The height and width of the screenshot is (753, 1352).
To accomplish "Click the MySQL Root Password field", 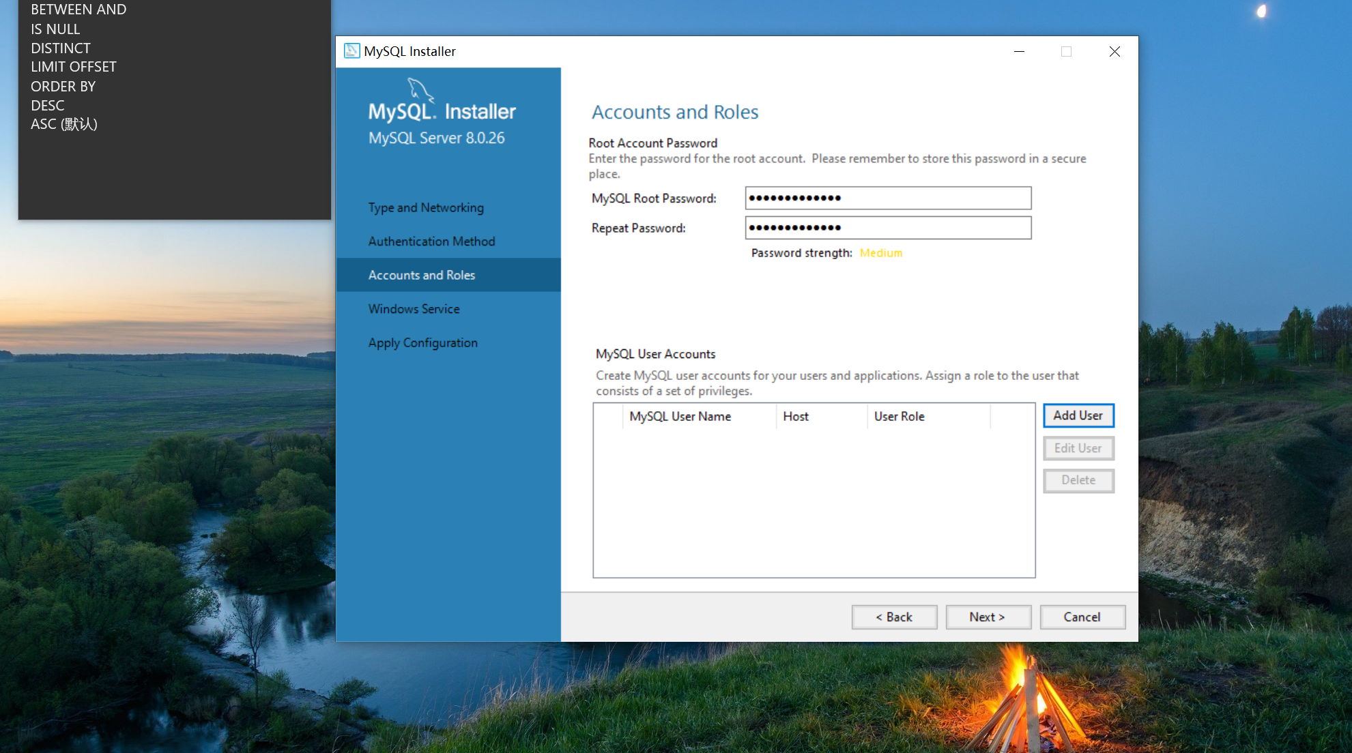I will point(887,198).
